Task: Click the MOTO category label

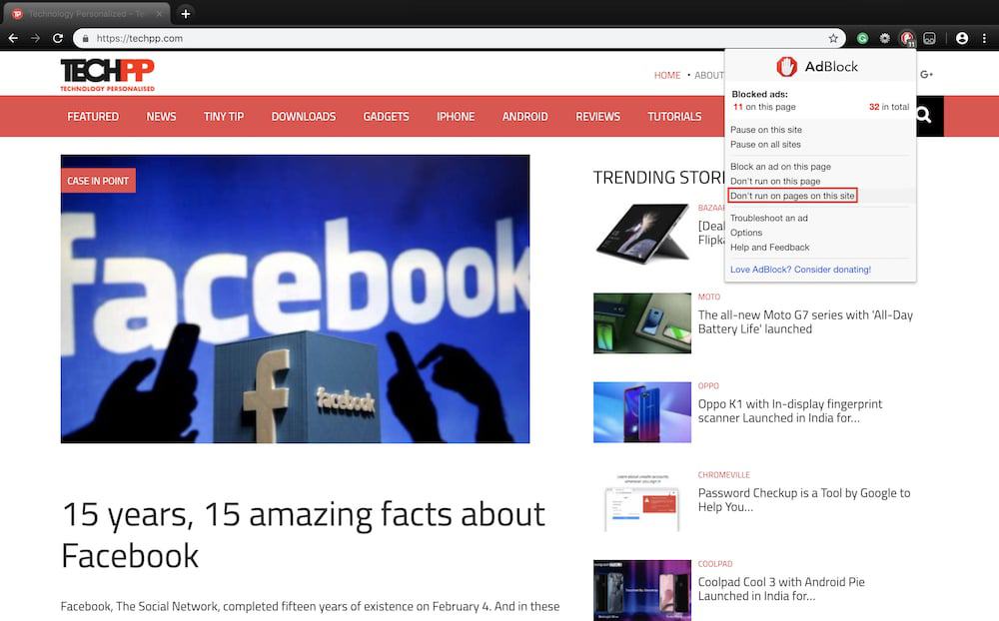Action: point(709,297)
